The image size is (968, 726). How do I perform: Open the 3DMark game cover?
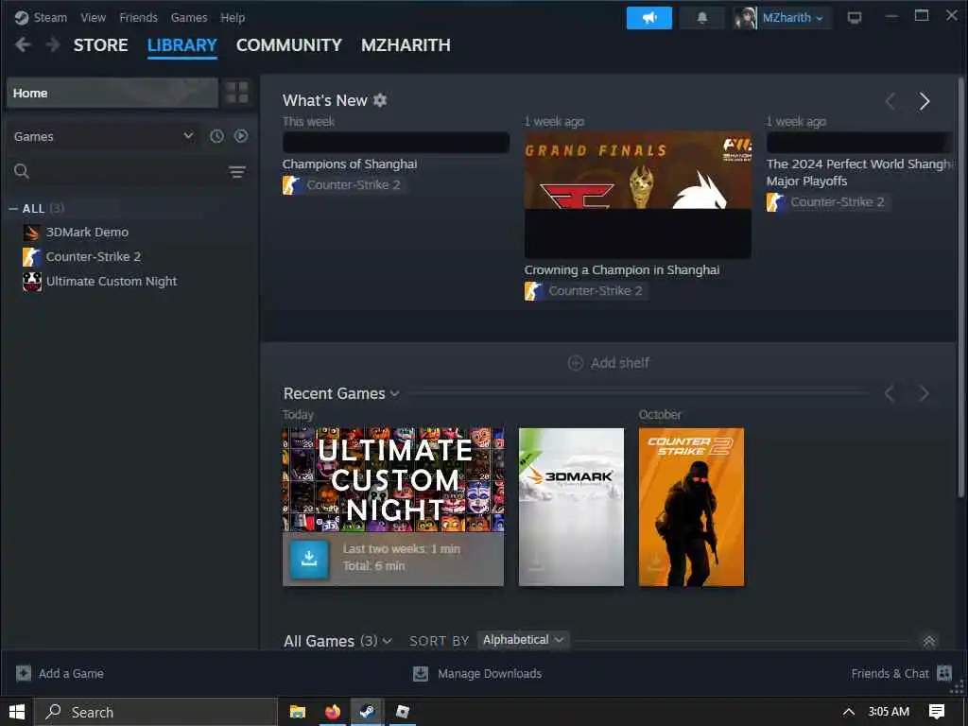[571, 507]
